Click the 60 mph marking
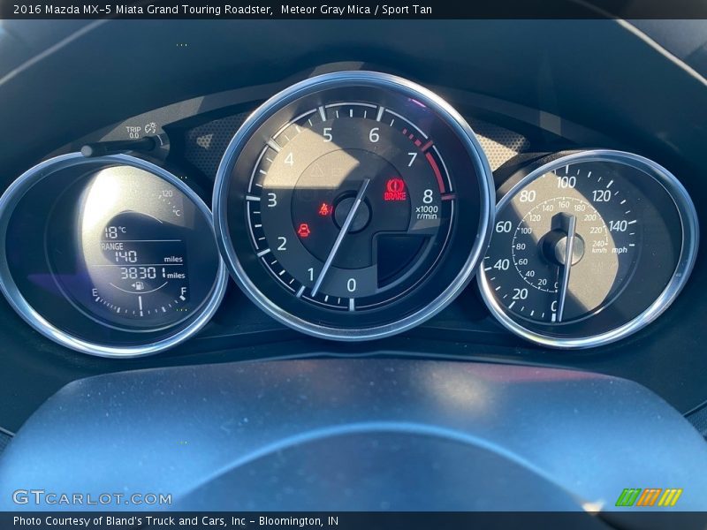Screen dimensions: 707x530 (x=504, y=227)
